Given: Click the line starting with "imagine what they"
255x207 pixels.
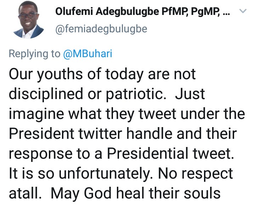Looking at the screenshot, I should pyautogui.click(x=126, y=114).
